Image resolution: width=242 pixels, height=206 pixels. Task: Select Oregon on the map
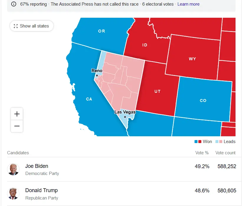click(x=101, y=31)
